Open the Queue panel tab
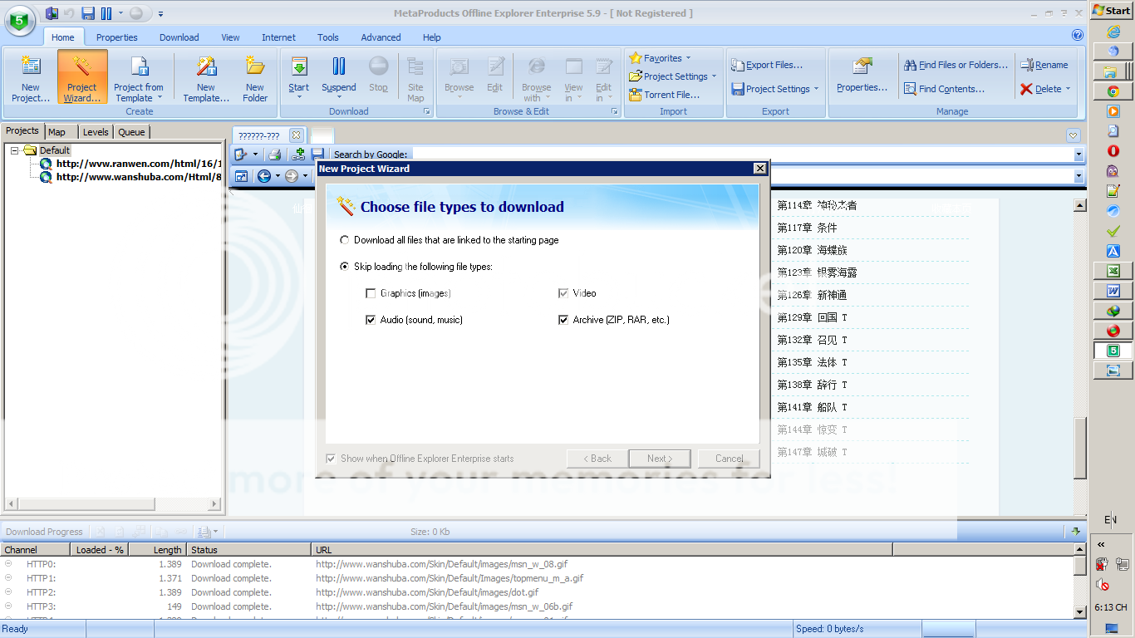1135x638 pixels. click(x=131, y=132)
